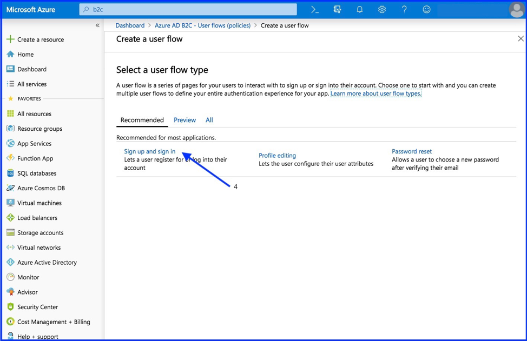Click the Function App lightning icon
The image size is (527, 341).
click(x=10, y=158)
